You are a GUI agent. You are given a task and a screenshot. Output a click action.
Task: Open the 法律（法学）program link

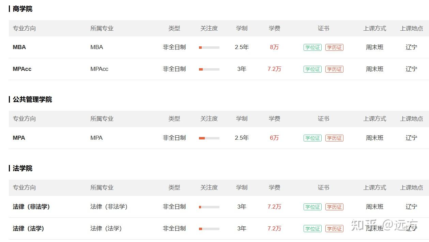coord(29,229)
